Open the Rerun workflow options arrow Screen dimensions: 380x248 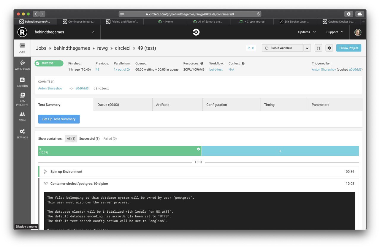307,48
